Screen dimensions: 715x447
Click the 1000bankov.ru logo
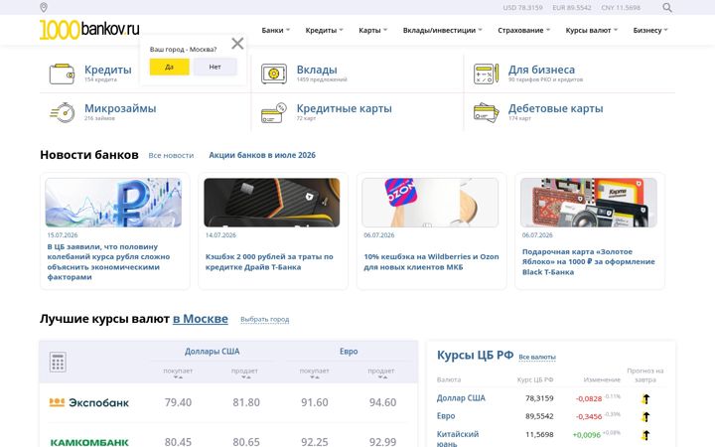(89, 30)
